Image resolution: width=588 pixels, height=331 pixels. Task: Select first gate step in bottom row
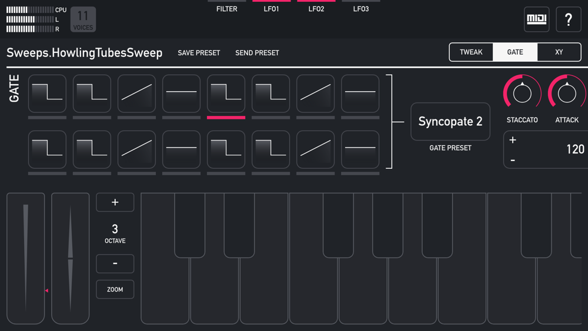coord(47,149)
